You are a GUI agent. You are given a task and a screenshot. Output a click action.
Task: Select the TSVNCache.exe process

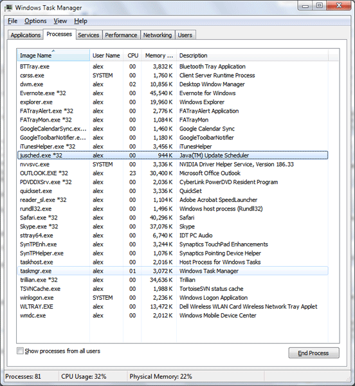coord(173,288)
